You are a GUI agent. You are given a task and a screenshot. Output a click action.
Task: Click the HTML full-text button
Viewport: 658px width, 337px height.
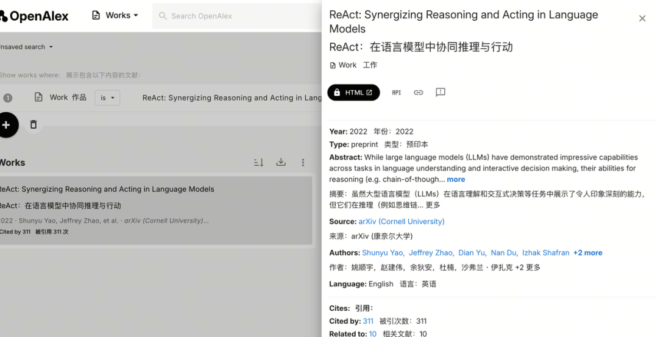tap(353, 93)
